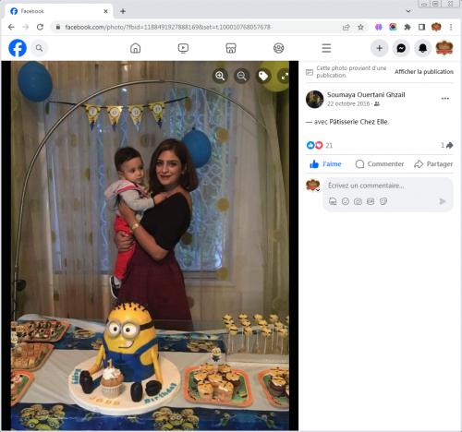This screenshot has height=432, width=462.
Task: Close the Facebook tab
Action: click(x=105, y=11)
